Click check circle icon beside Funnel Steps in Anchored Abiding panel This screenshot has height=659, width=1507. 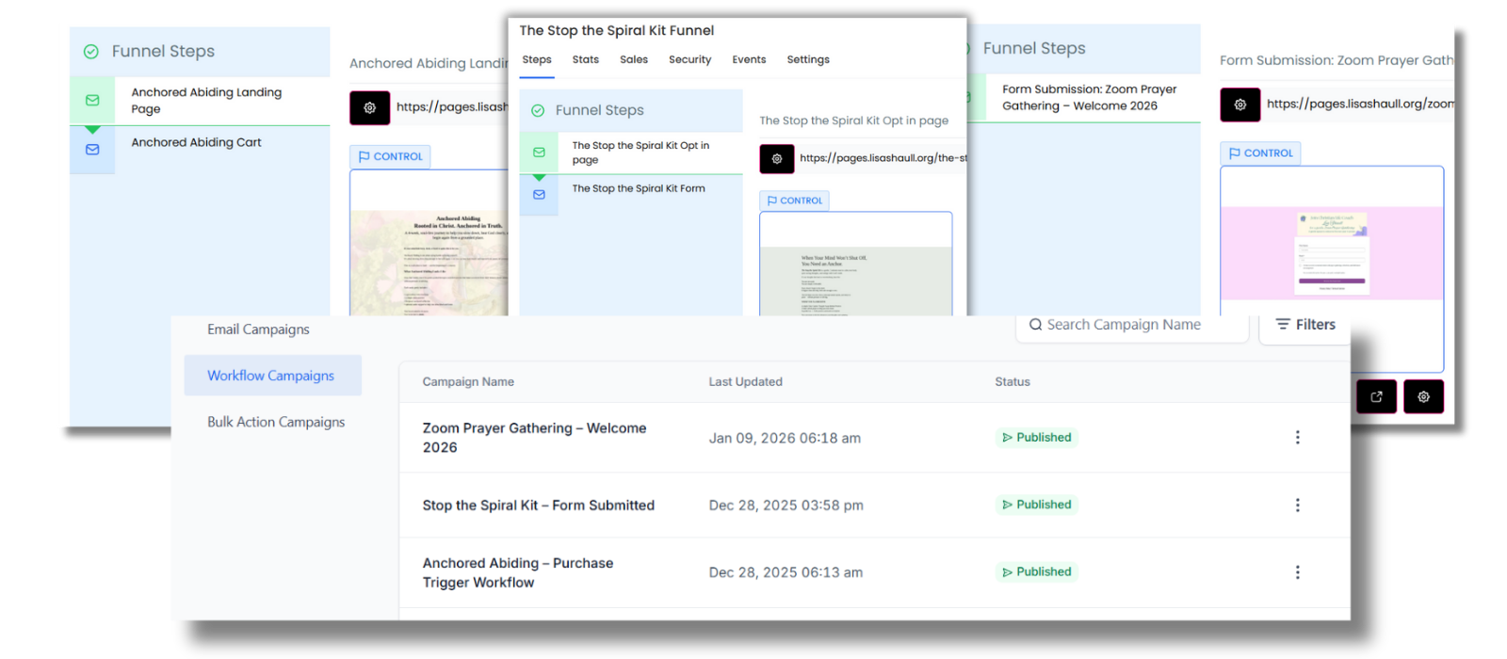click(91, 52)
